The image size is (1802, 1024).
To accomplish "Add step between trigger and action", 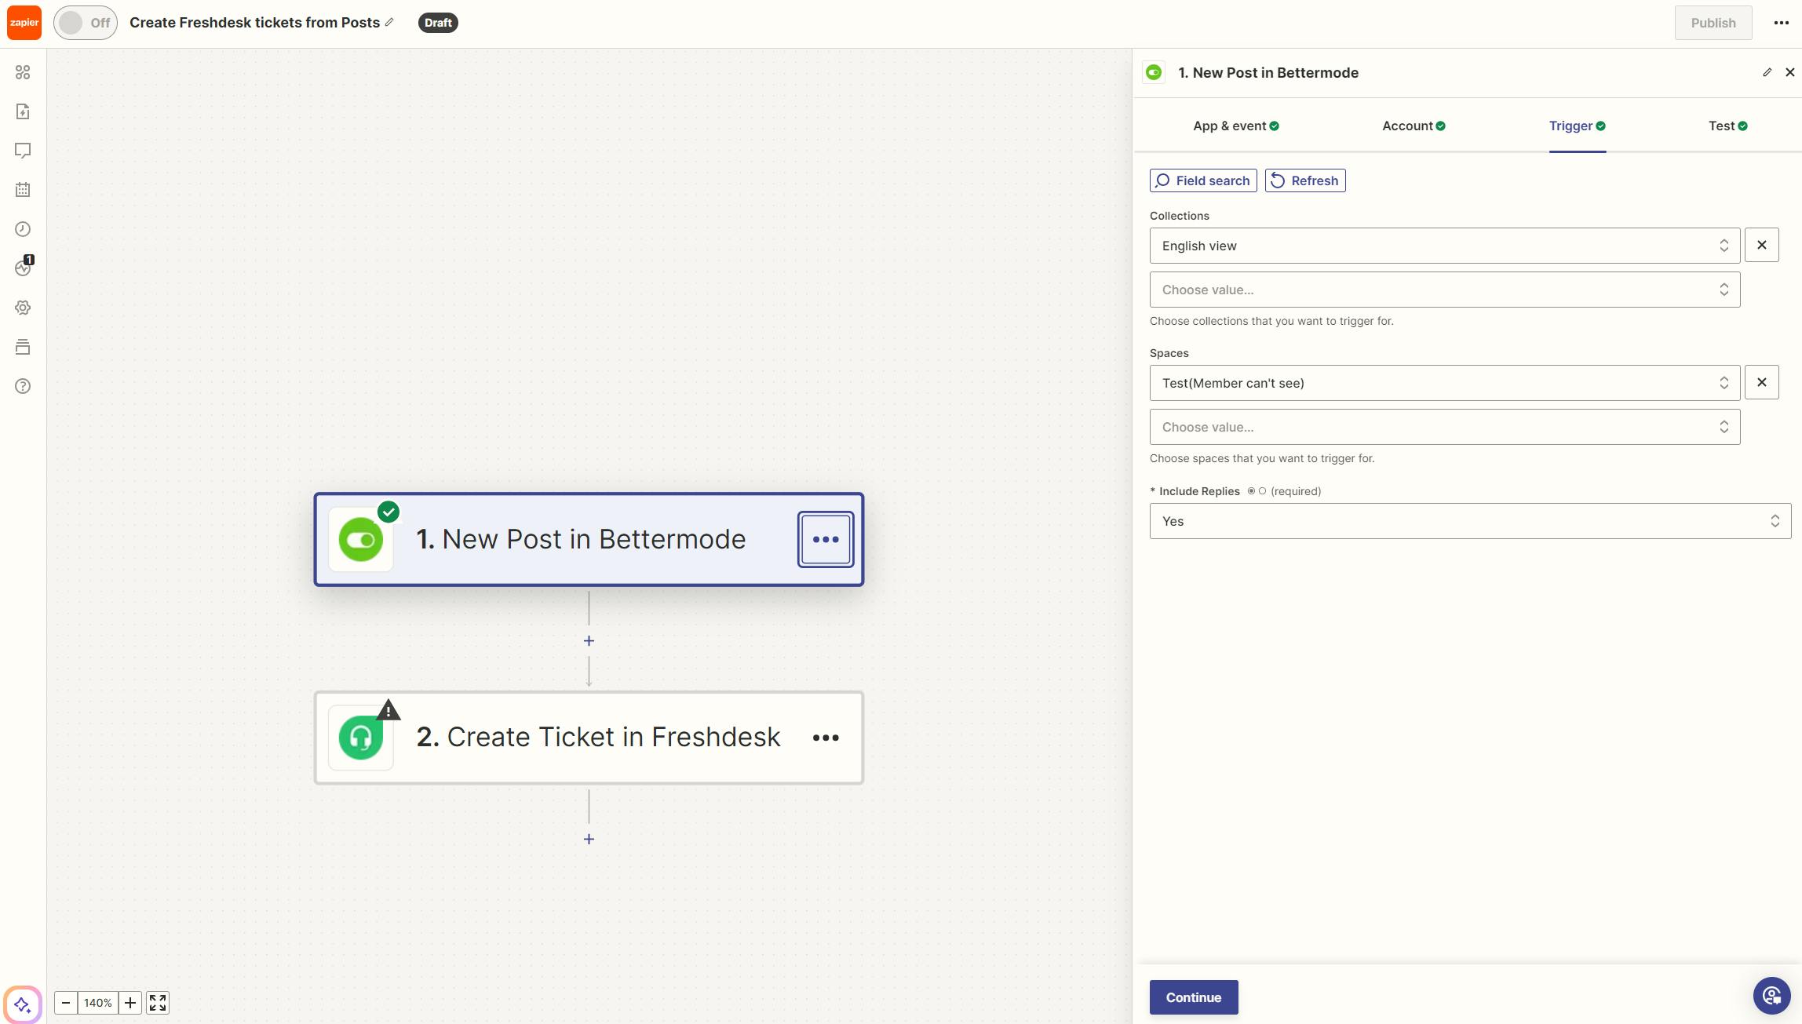I will click(x=589, y=641).
